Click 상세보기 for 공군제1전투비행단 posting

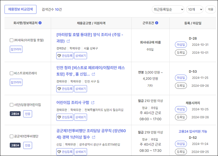(x=81, y=152)
